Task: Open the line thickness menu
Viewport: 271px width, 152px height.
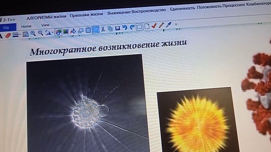Action: (16, 35)
